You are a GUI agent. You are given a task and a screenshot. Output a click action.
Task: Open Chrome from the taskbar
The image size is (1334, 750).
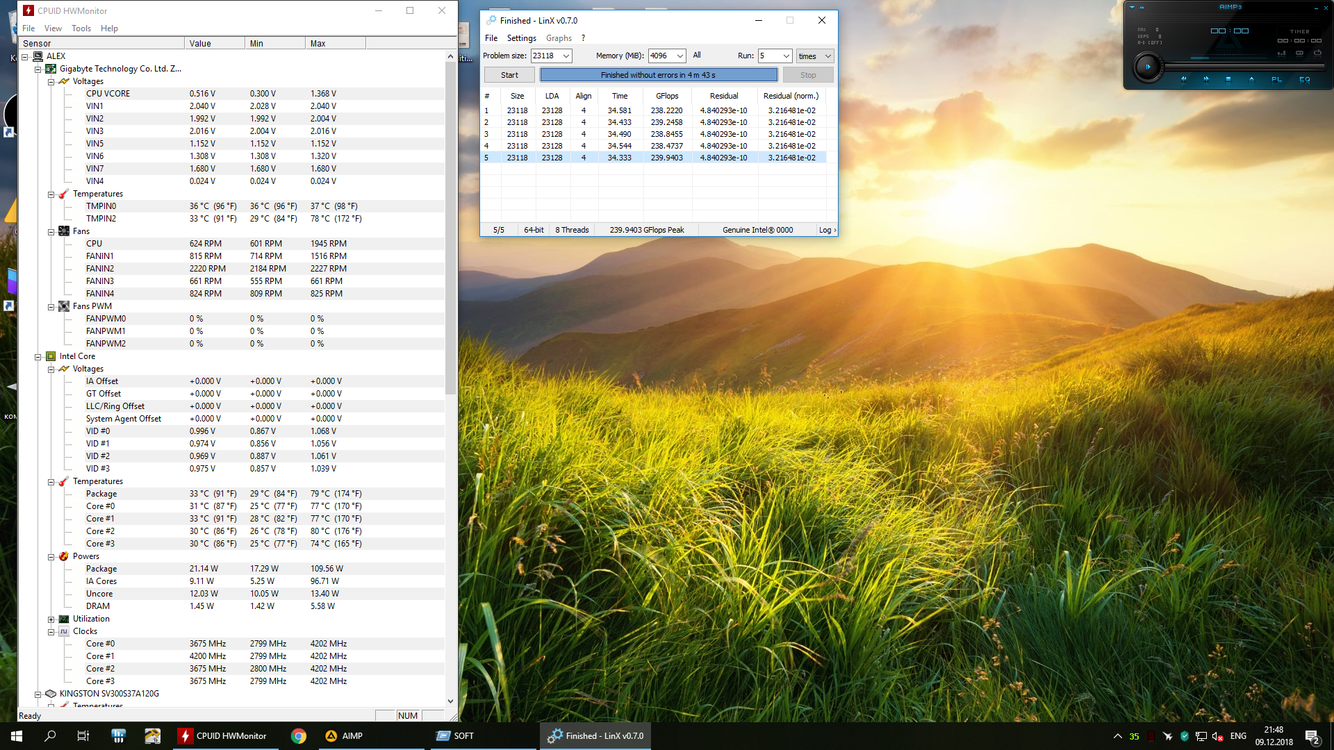[299, 736]
